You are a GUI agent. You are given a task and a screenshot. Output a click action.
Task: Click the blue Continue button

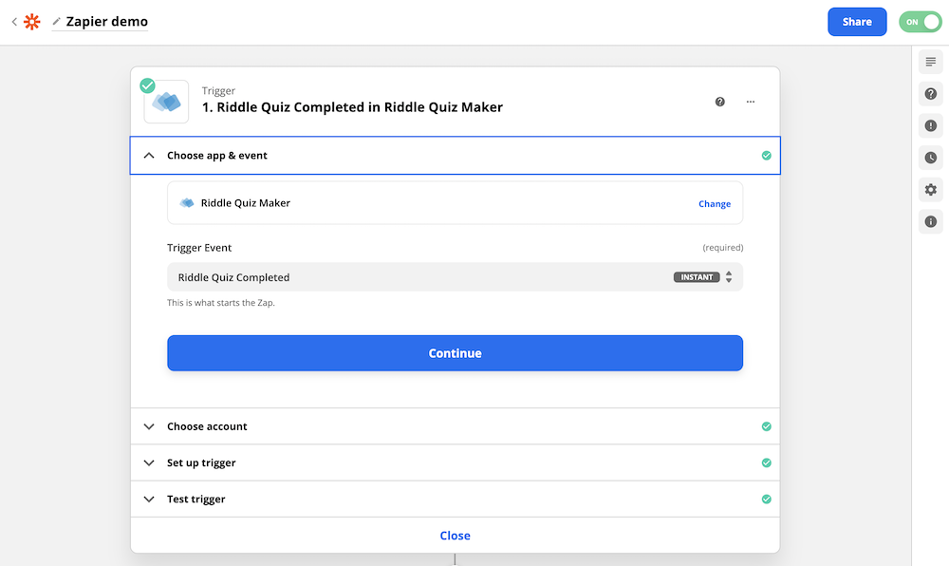coord(456,353)
